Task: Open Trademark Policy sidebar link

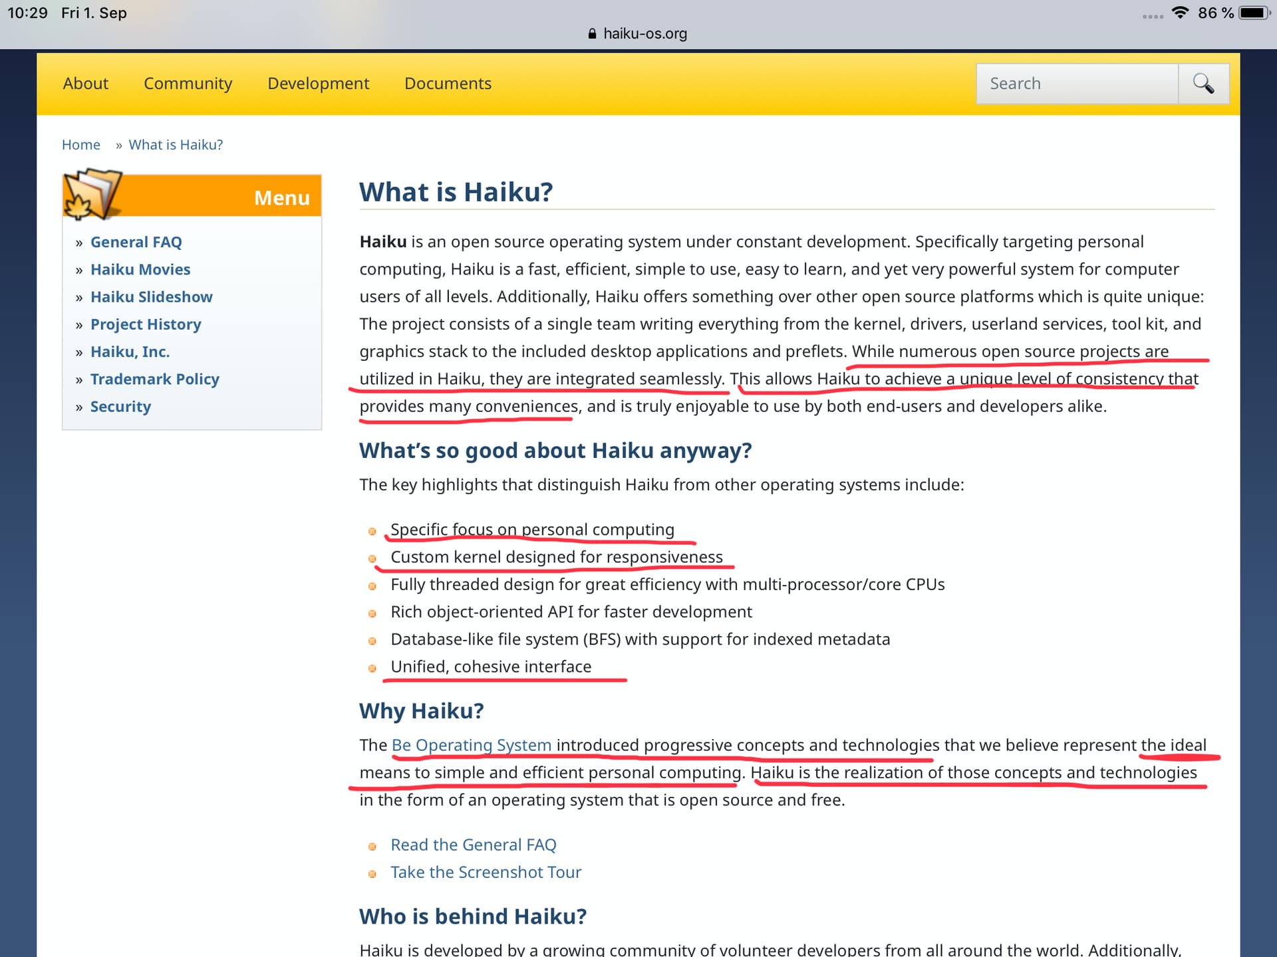Action: (x=155, y=379)
